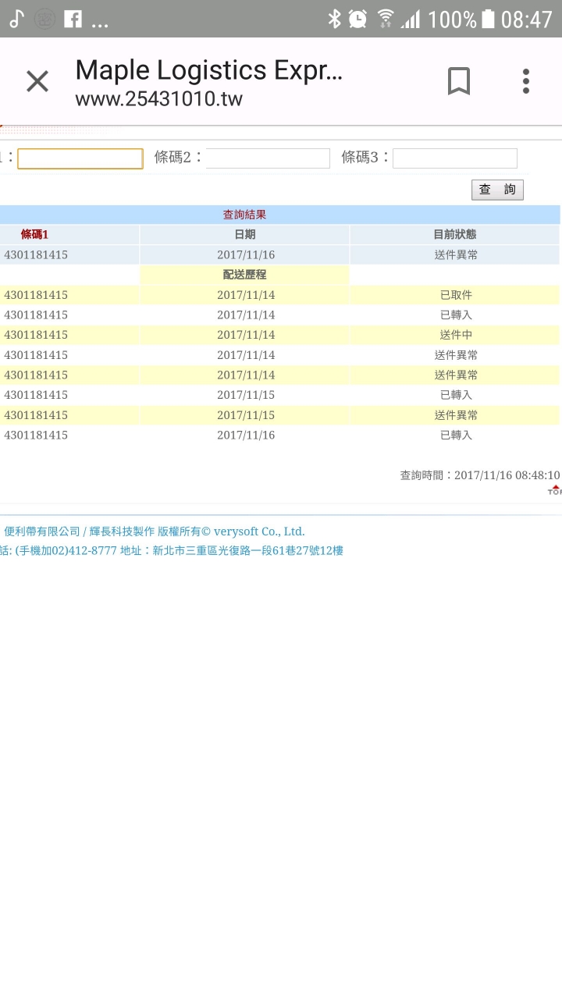The height and width of the screenshot is (999, 562).
Task: Open the three-dot overflow menu
Action: click(526, 81)
